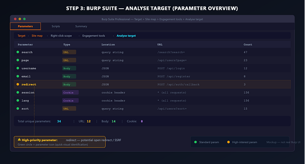Screen dimensions: 305x164
Task: Click the POST /api/auth/callback URL cell
Action: click(178, 85)
